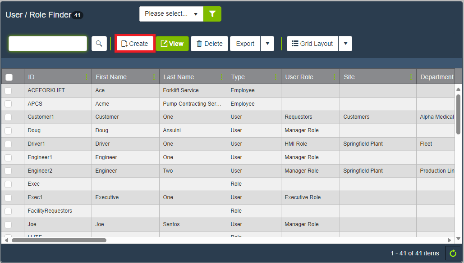This screenshot has width=464, height=263.
Task: Click the Create button
Action: [x=135, y=44]
